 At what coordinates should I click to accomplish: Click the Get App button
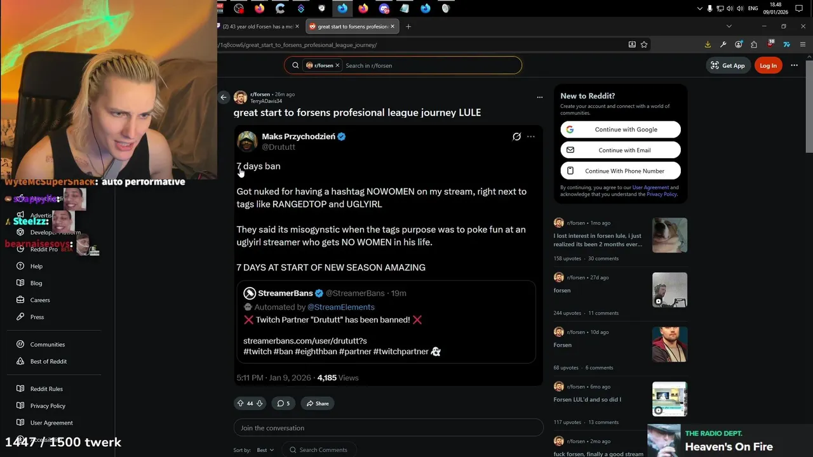click(728, 65)
